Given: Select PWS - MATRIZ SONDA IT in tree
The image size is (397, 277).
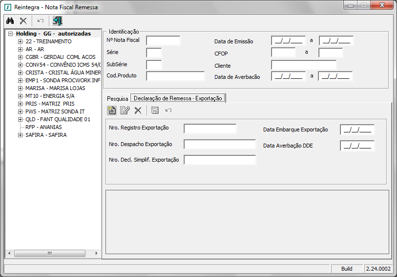Looking at the screenshot, I should (55, 111).
